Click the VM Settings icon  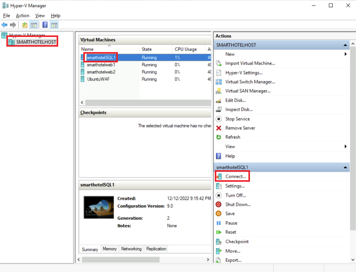219,186
